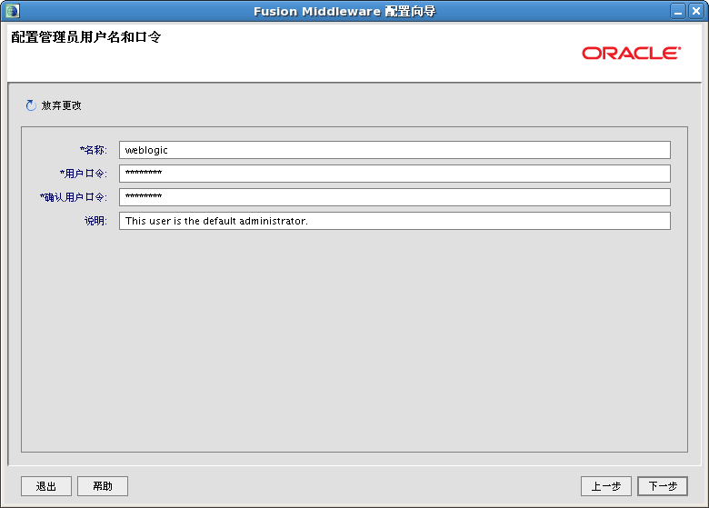
Task: Click the 说明: label
Action: click(x=95, y=221)
